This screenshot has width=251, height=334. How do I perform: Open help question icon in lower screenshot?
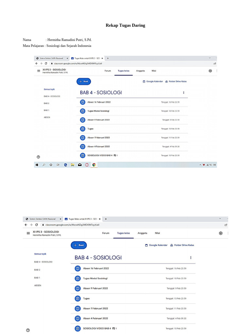point(28,330)
